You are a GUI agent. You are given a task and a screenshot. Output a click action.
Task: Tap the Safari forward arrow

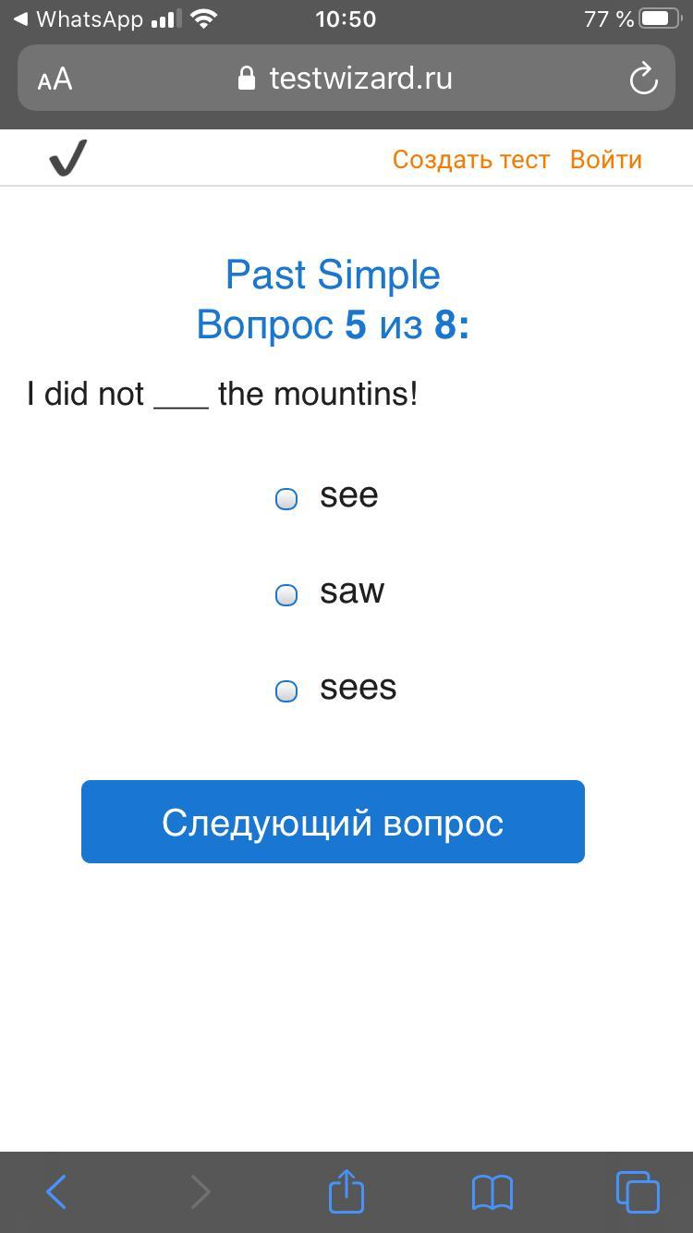[x=201, y=1191]
